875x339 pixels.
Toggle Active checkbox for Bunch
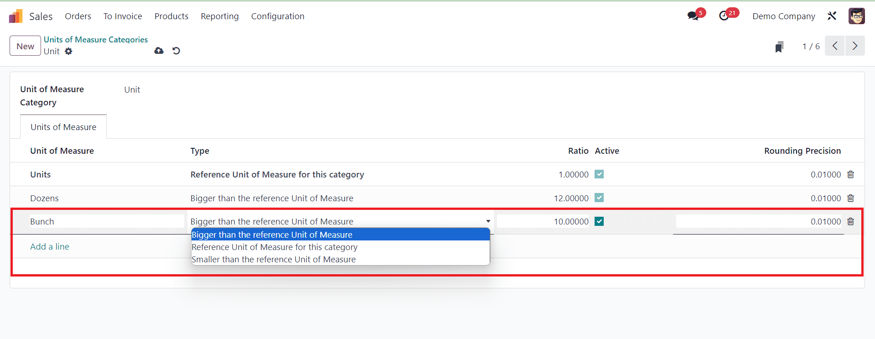pos(599,221)
